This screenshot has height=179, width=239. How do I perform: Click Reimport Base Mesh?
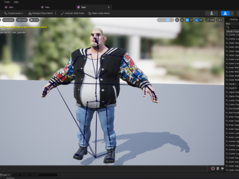click(41, 13)
